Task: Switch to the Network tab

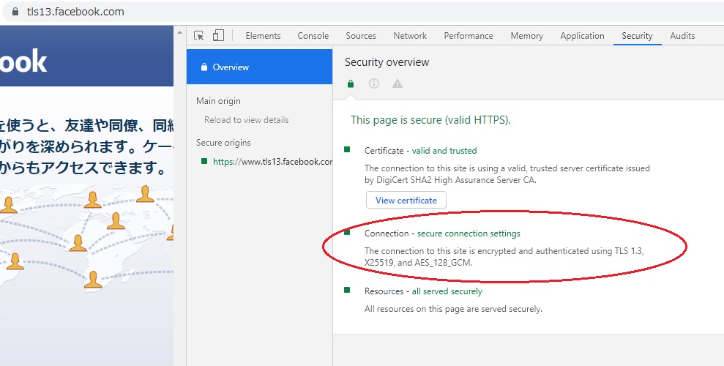Action: [x=410, y=36]
